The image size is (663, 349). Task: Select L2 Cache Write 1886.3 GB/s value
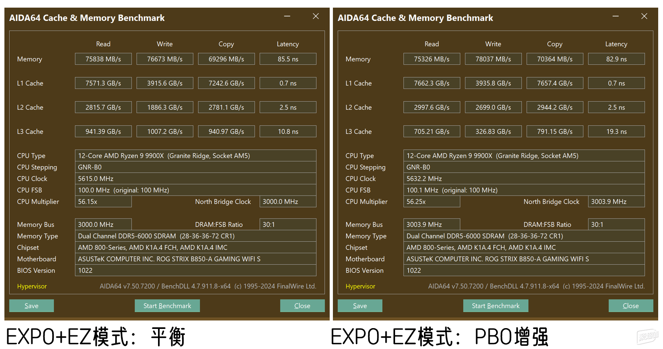[164, 107]
